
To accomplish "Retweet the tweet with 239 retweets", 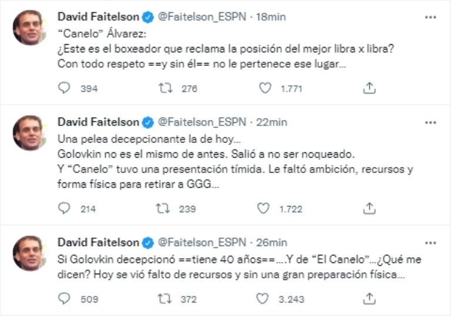I will [x=166, y=208].
